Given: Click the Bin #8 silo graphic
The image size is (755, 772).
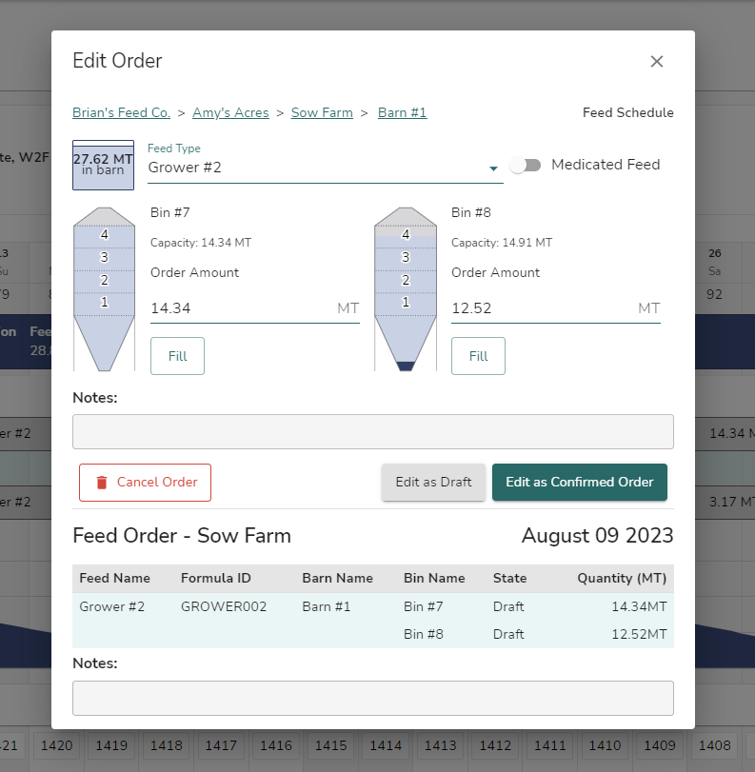Looking at the screenshot, I should 406,286.
